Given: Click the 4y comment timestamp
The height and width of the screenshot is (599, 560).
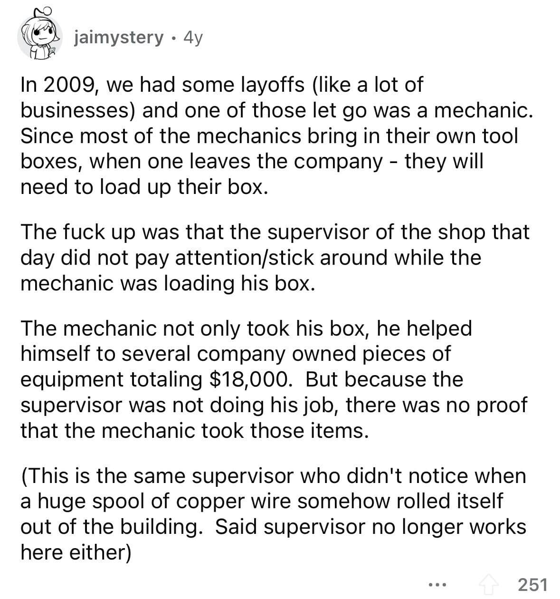Looking at the screenshot, I should [x=192, y=37].
